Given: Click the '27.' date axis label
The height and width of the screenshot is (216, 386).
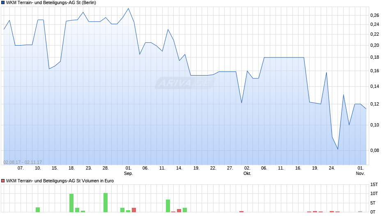Looking at the screenshot, I should coord(230,168).
